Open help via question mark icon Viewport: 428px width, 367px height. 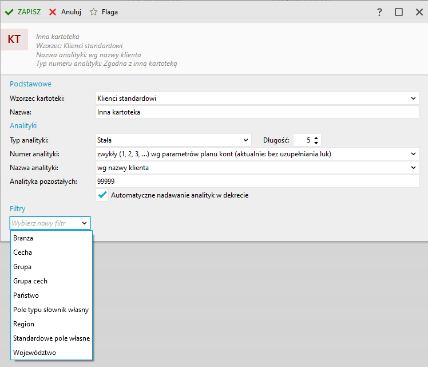pyautogui.click(x=379, y=12)
